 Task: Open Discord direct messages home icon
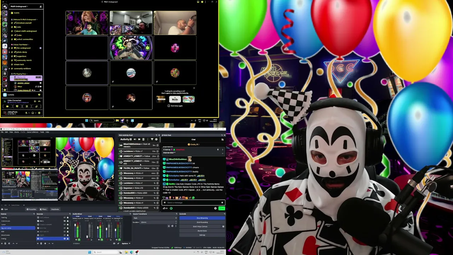(5, 6)
